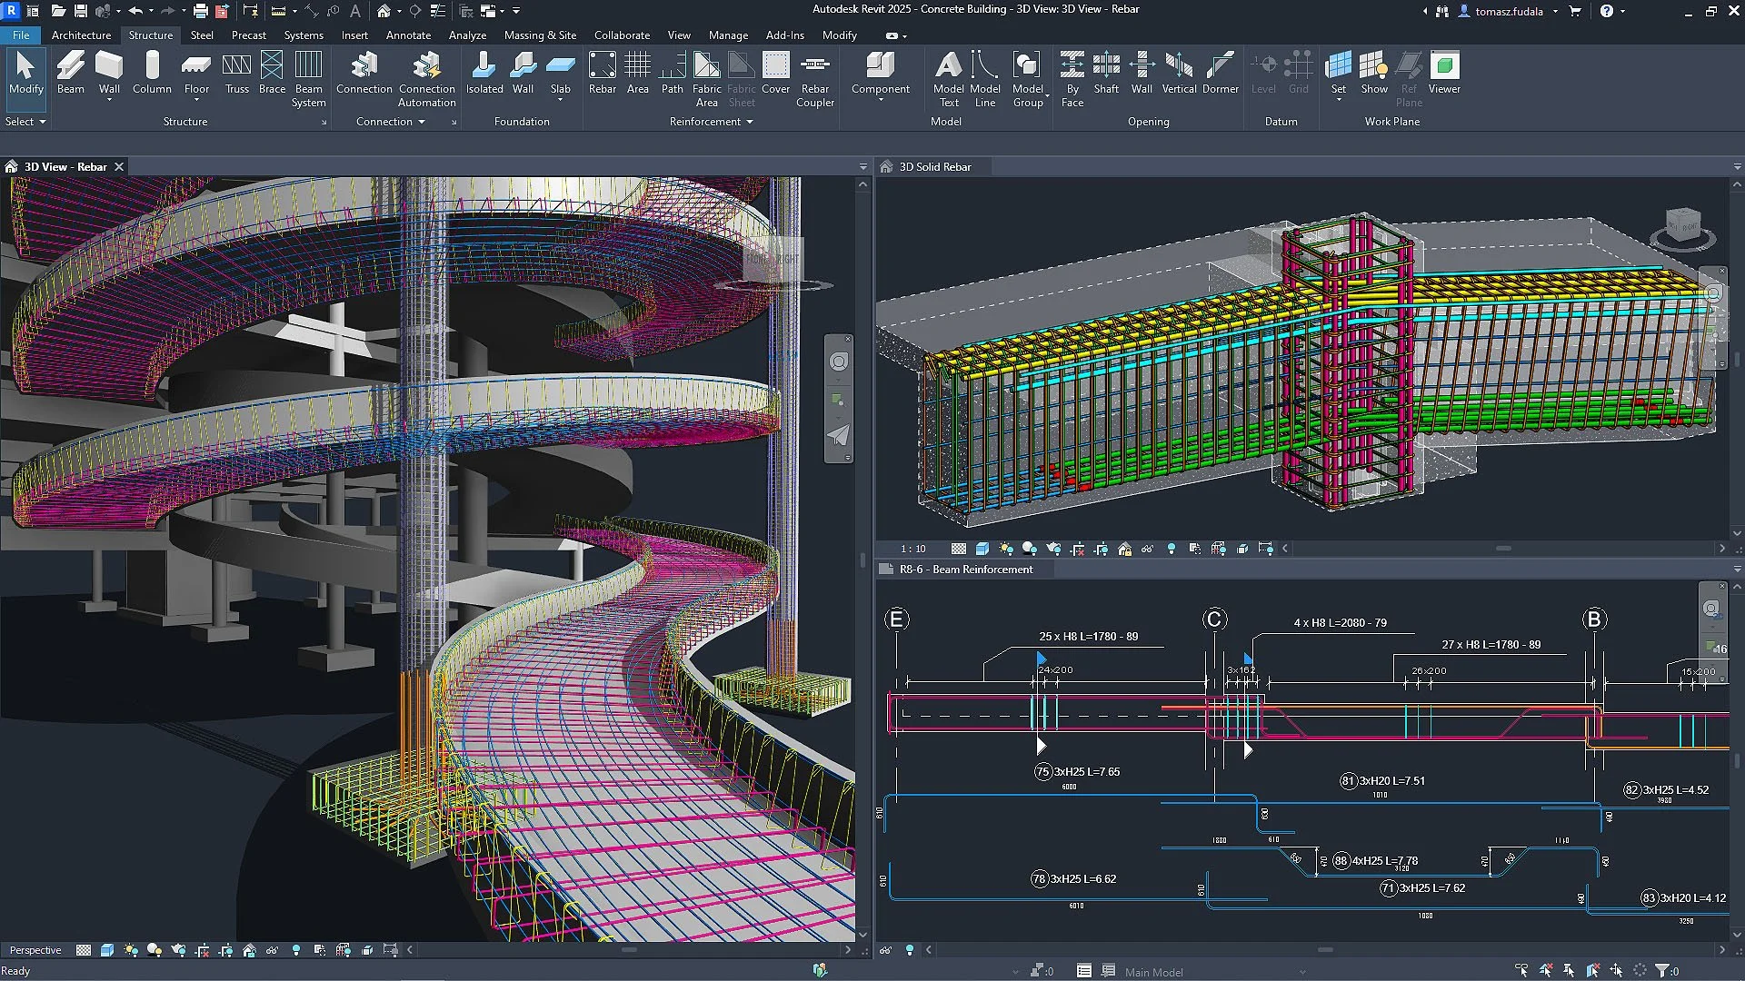This screenshot has height=981, width=1745.
Task: Expand the Reinforcement dropdown
Action: click(747, 121)
